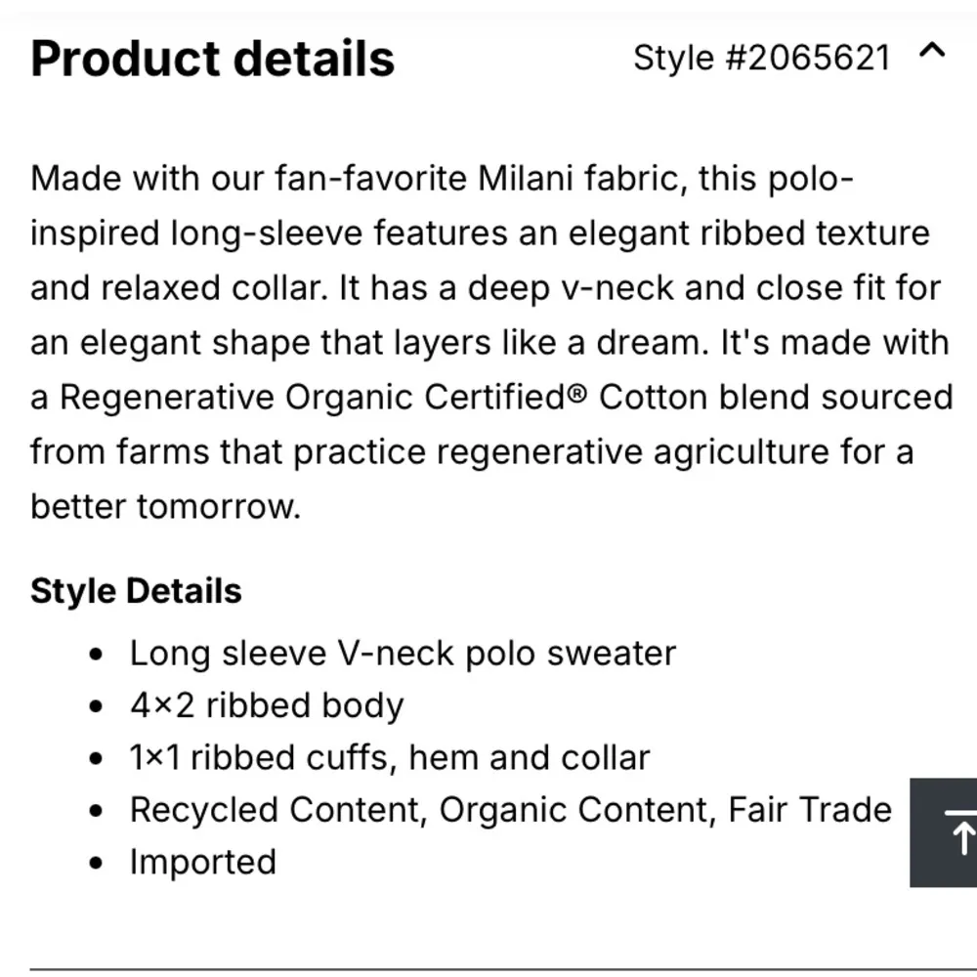Select the product description paragraph
977x977 pixels.
[x=488, y=342]
